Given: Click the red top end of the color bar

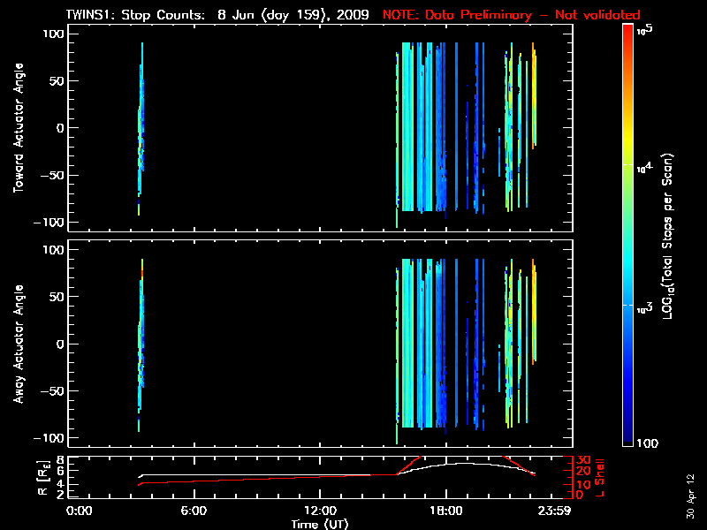Looking at the screenshot, I should (627, 28).
